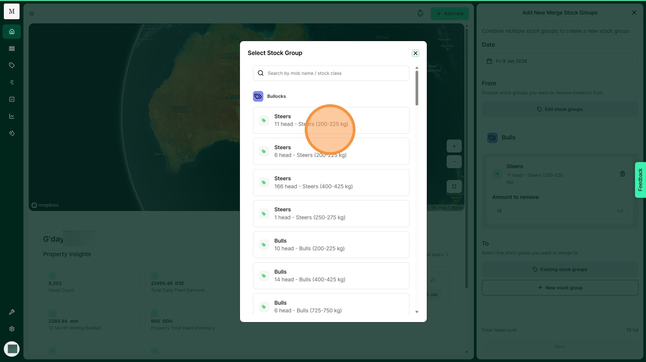
Task: Close the Select Stock Group dialog
Action: tap(415, 53)
